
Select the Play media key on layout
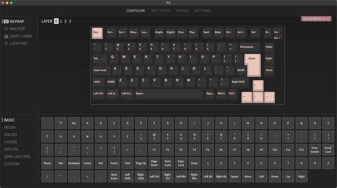pos(193,33)
